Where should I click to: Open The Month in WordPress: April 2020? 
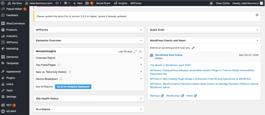pyautogui.click(x=170, y=65)
